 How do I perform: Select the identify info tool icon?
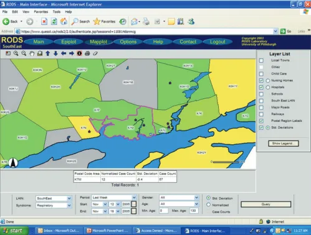(79, 53)
